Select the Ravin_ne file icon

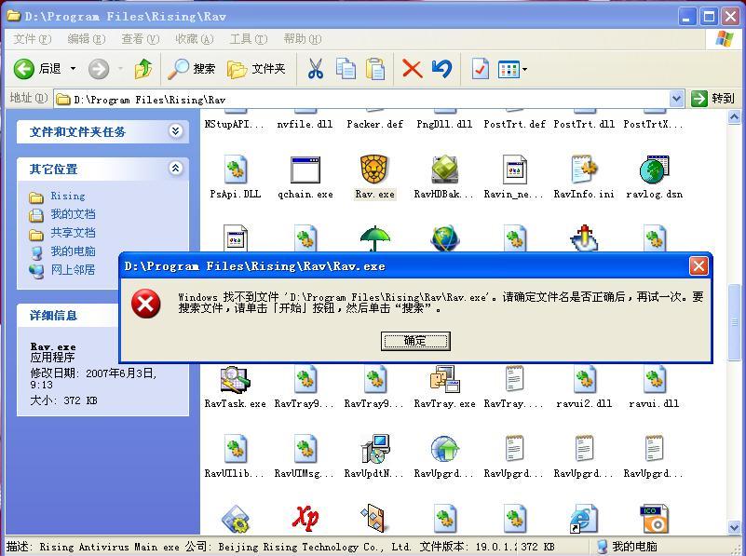point(514,170)
